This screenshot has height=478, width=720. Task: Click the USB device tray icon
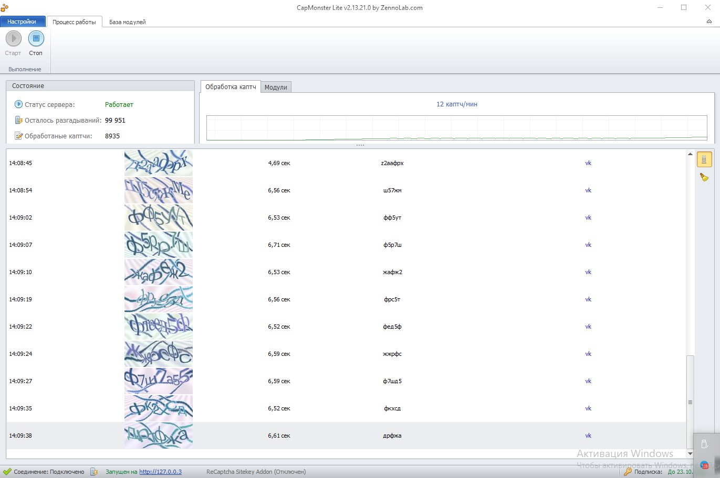pyautogui.click(x=704, y=444)
